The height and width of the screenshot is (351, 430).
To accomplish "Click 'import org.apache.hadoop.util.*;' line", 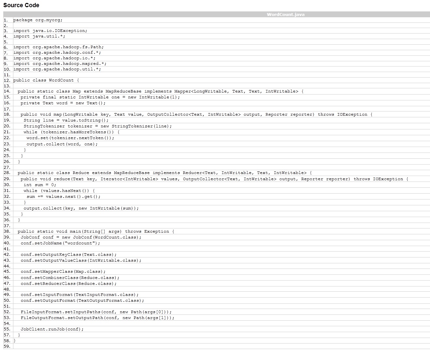I will click(x=57, y=69).
